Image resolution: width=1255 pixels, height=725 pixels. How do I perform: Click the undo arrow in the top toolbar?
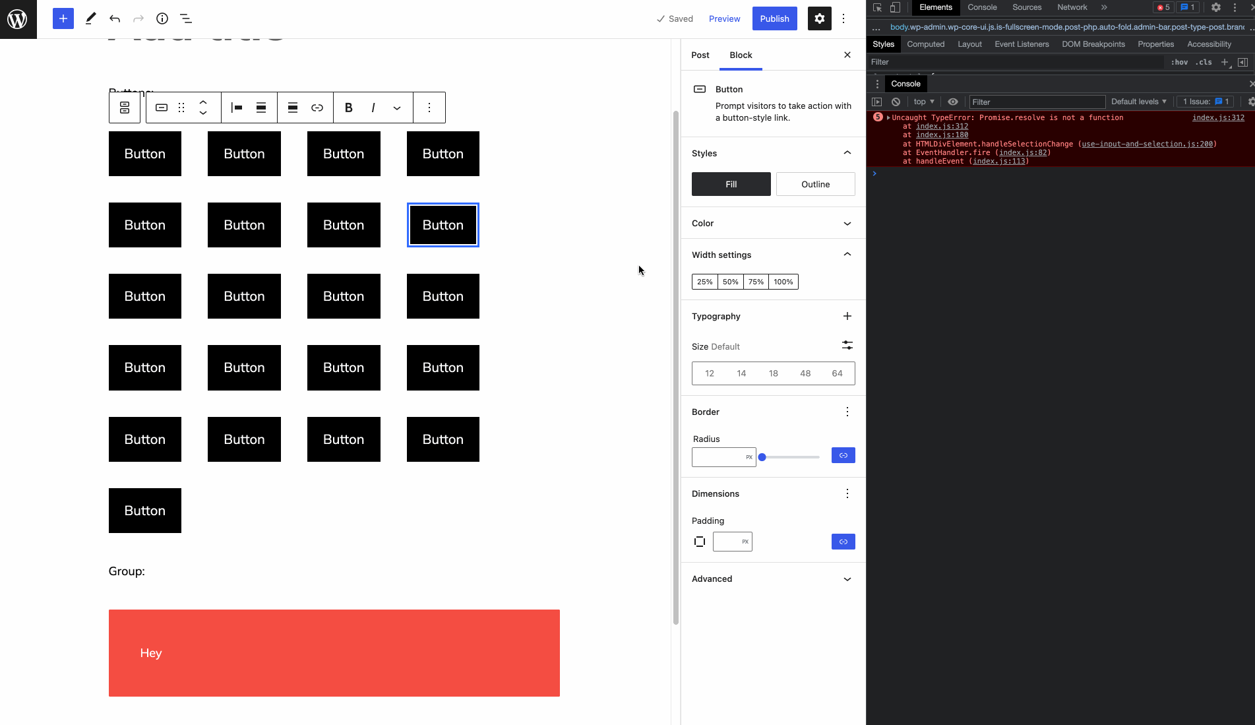point(115,18)
